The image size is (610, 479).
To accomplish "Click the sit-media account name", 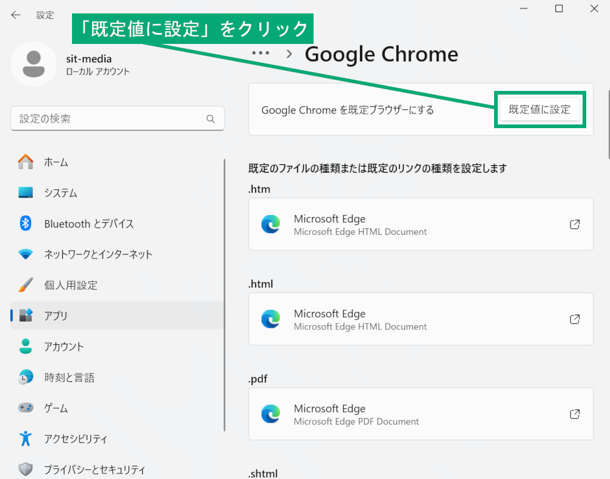I will (x=88, y=59).
